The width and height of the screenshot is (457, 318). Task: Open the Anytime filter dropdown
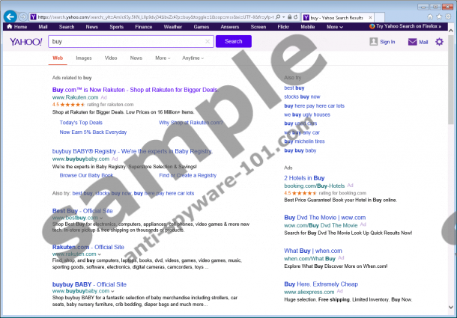pyautogui.click(x=193, y=58)
